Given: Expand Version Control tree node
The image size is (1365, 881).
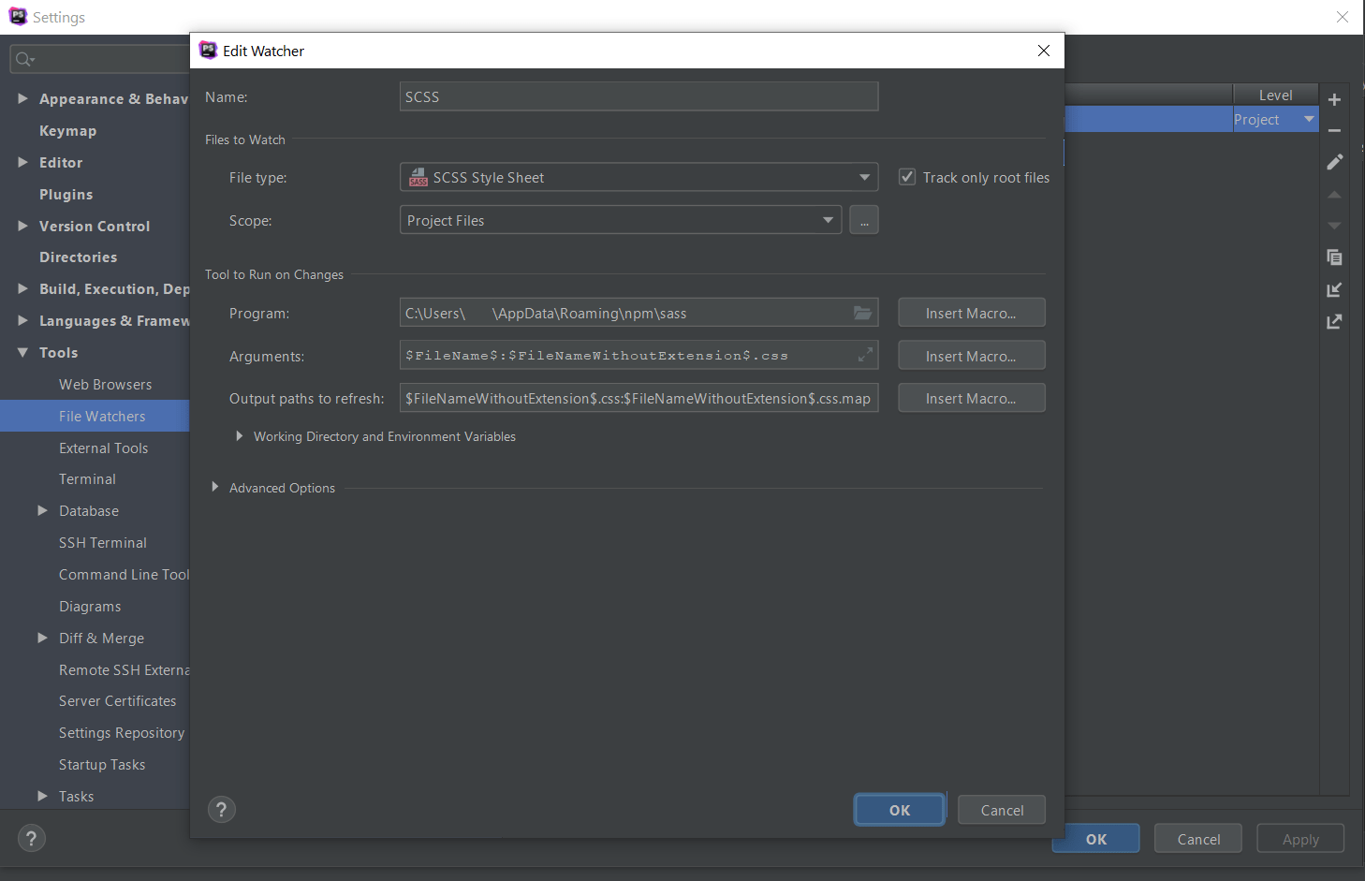Looking at the screenshot, I should (22, 226).
